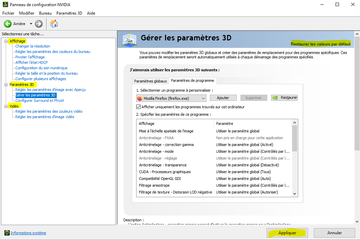Screen dimensions: 360x240
Task: Select the CUDA - Processeurs graphiques row
Action: pos(214,172)
